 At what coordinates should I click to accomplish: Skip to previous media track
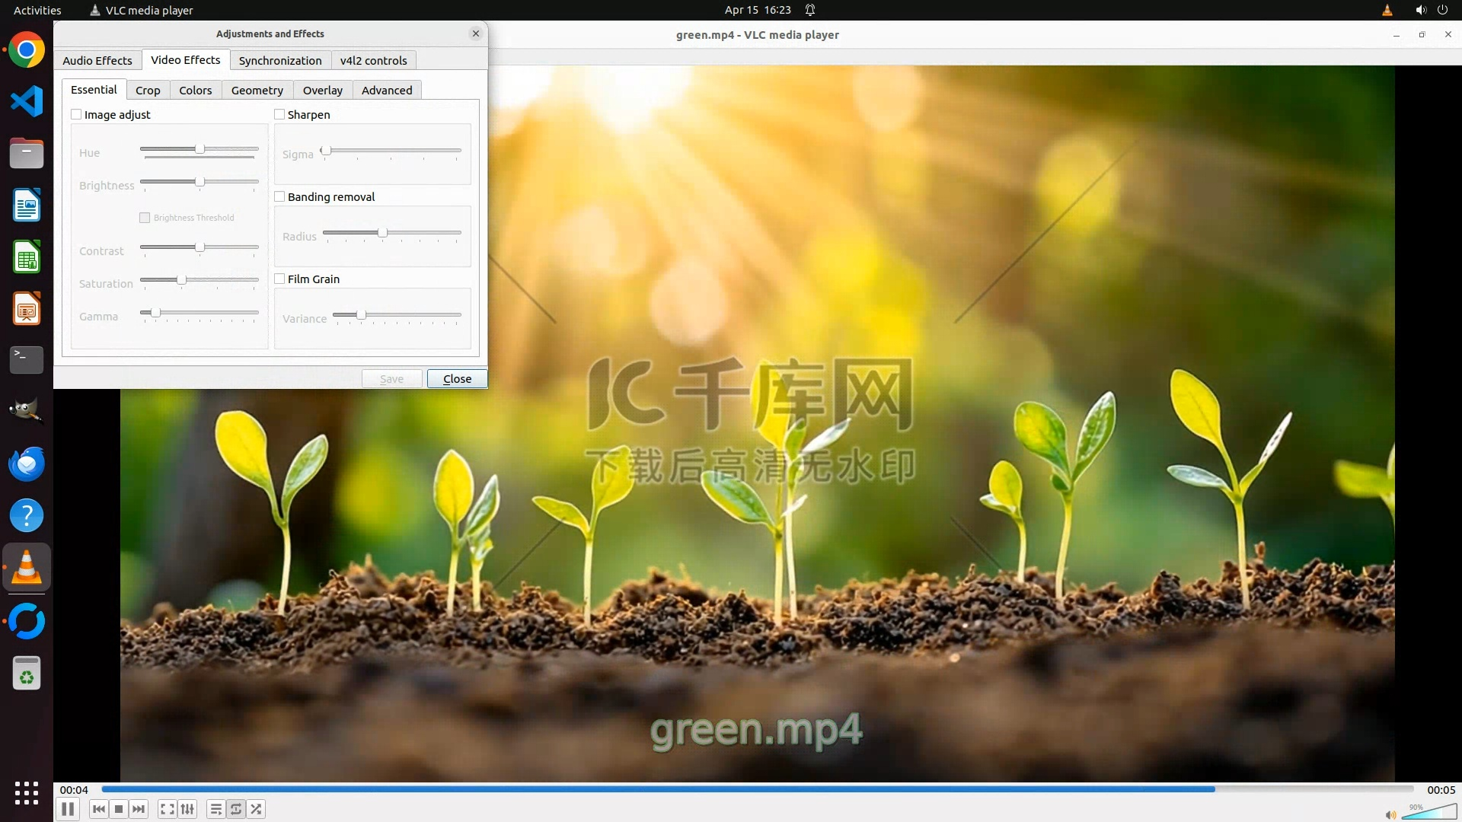(98, 809)
